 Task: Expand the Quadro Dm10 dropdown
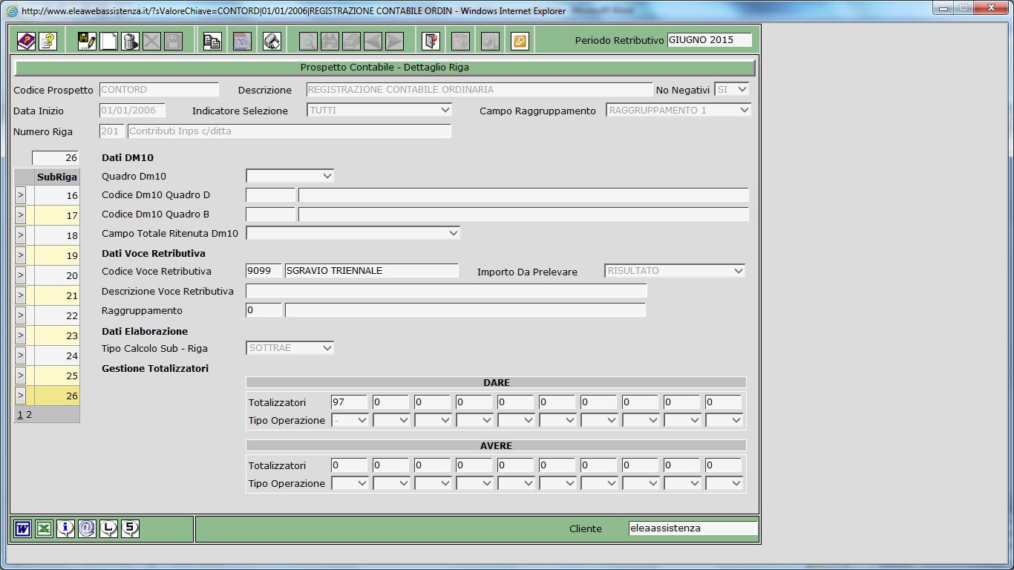[x=290, y=176]
